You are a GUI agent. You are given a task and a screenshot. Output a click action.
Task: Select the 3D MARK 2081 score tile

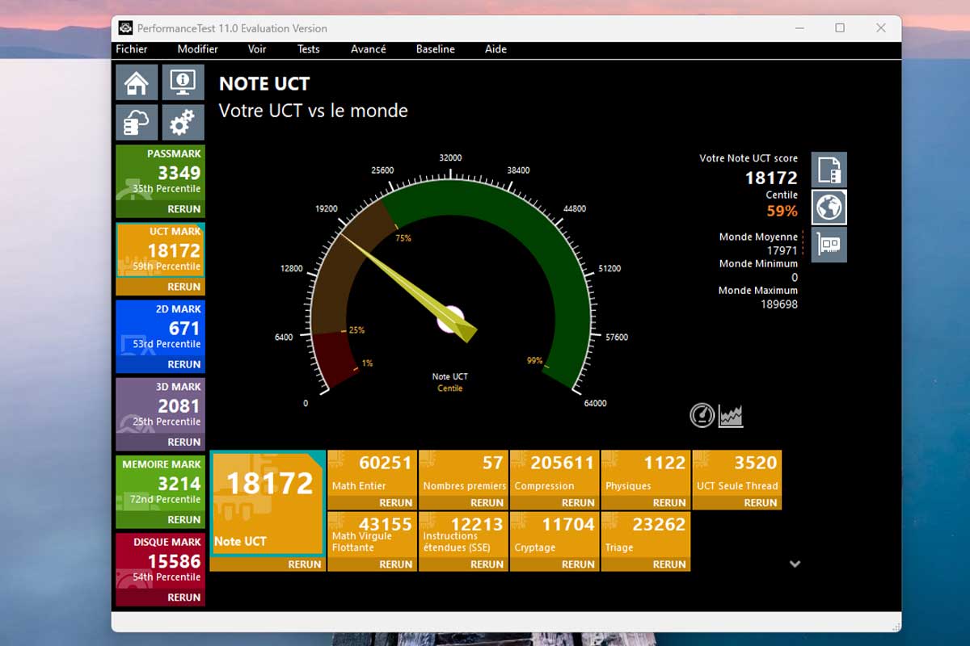[x=160, y=405]
